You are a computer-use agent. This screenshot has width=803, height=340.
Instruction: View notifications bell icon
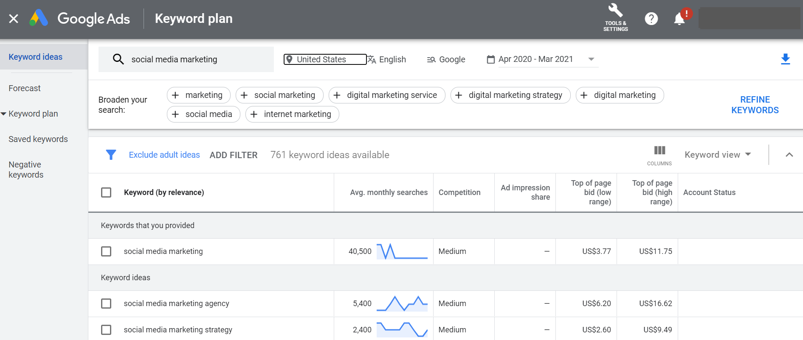coord(679,19)
